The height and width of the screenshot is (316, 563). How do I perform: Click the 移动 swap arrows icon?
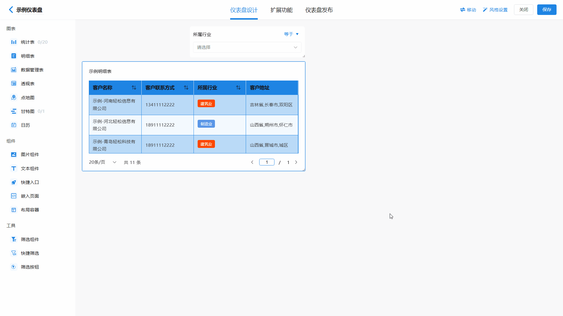(x=463, y=10)
